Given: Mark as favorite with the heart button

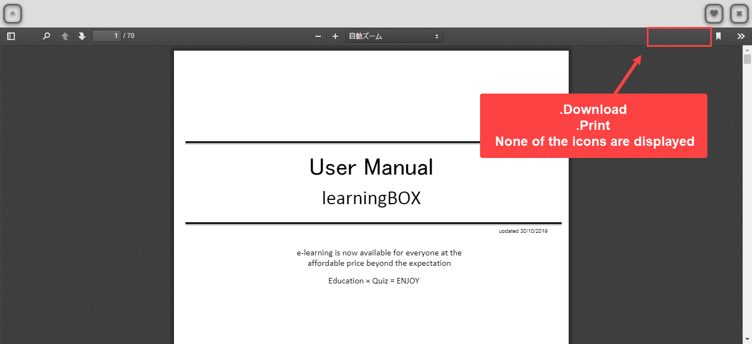Looking at the screenshot, I should pos(714,14).
